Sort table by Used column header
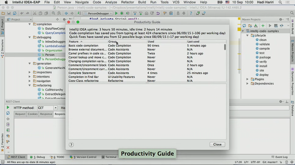Viewport: 295px width, 165px height. [167, 42]
